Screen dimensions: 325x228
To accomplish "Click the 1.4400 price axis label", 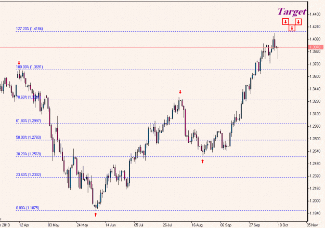I will pyautogui.click(x=315, y=15).
